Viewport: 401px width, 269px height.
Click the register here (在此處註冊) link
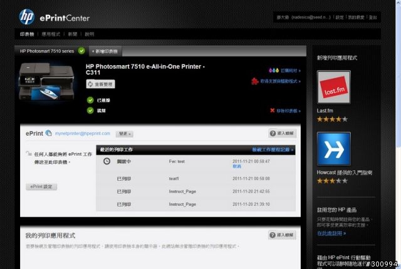pos(331,233)
